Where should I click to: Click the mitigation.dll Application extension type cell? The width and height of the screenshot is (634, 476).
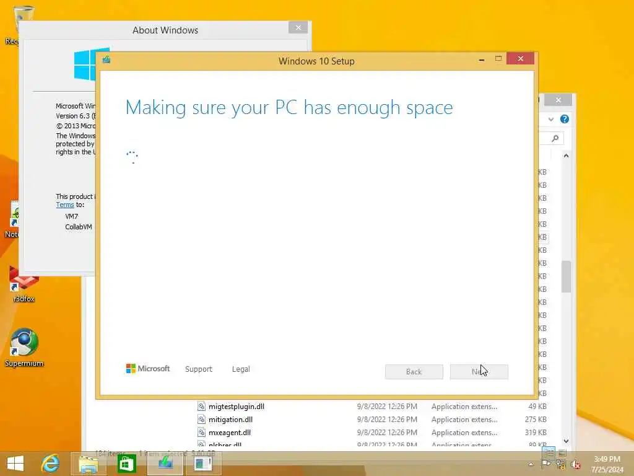[x=464, y=420]
